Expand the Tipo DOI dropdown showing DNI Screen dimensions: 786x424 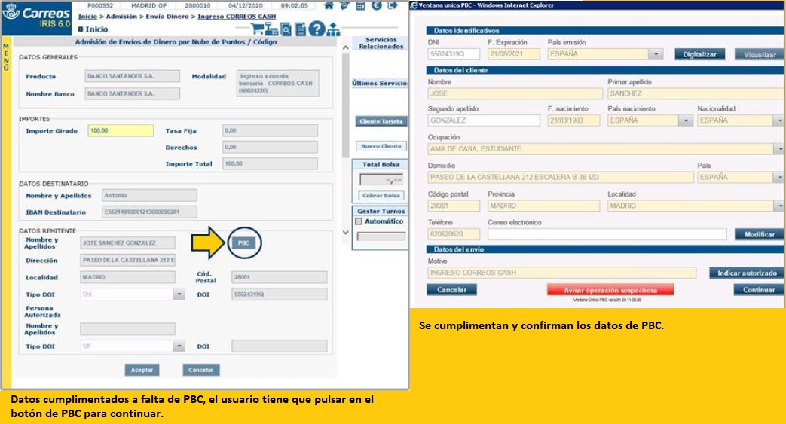pyautogui.click(x=179, y=295)
